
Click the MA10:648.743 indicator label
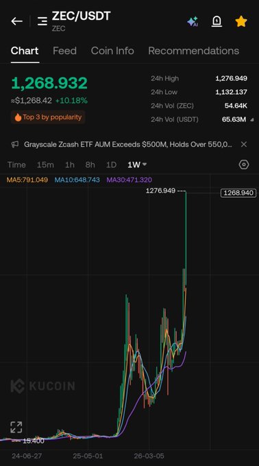(77, 180)
